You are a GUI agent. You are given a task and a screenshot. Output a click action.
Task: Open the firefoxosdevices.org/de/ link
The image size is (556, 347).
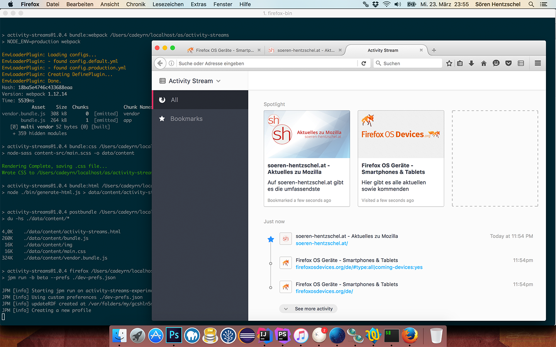(324, 291)
